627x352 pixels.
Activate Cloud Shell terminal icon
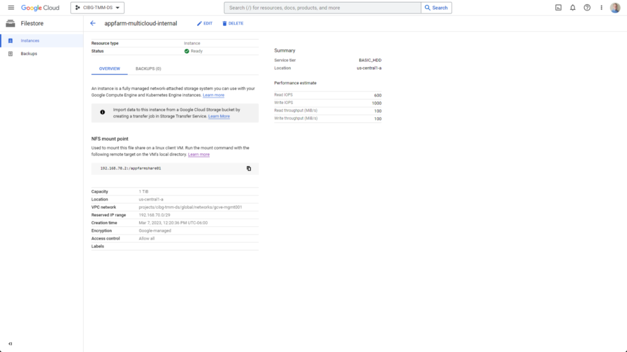(558, 8)
